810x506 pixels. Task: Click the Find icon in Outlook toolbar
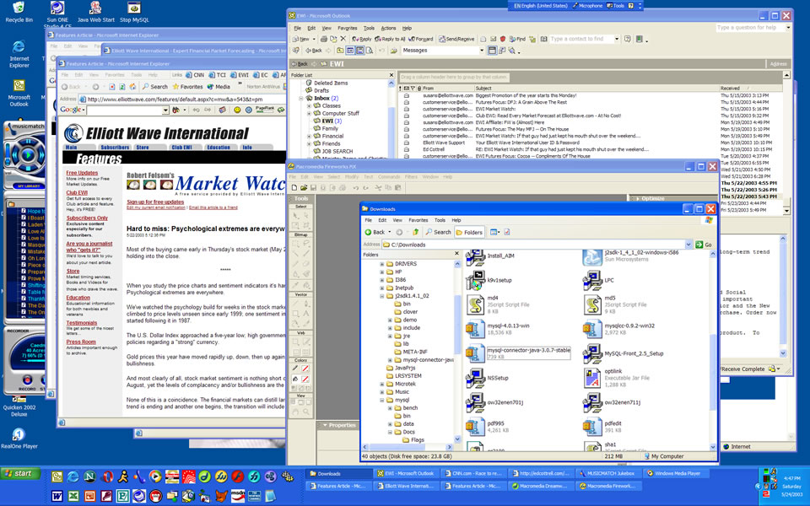coord(517,39)
